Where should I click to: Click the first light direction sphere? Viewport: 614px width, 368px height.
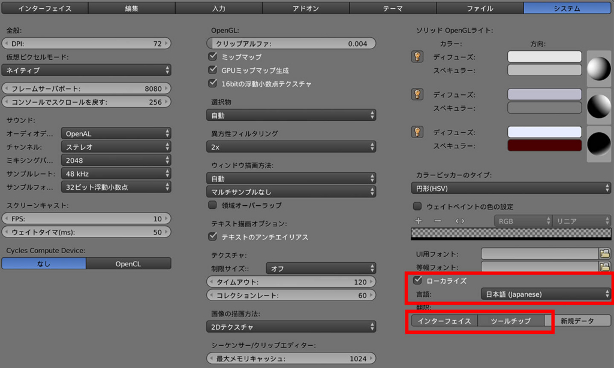(x=599, y=68)
